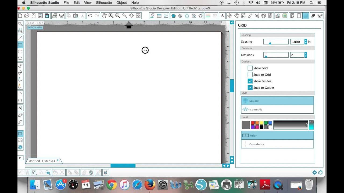The width and height of the screenshot is (344, 193).
Task: Zoom in with the magnifier plus icon
Action: pyautogui.click(x=111, y=16)
